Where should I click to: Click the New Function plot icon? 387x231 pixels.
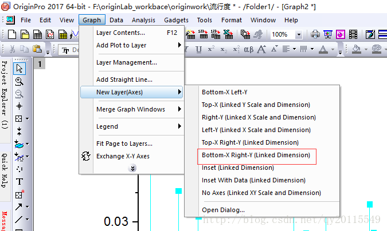[x=74, y=34]
